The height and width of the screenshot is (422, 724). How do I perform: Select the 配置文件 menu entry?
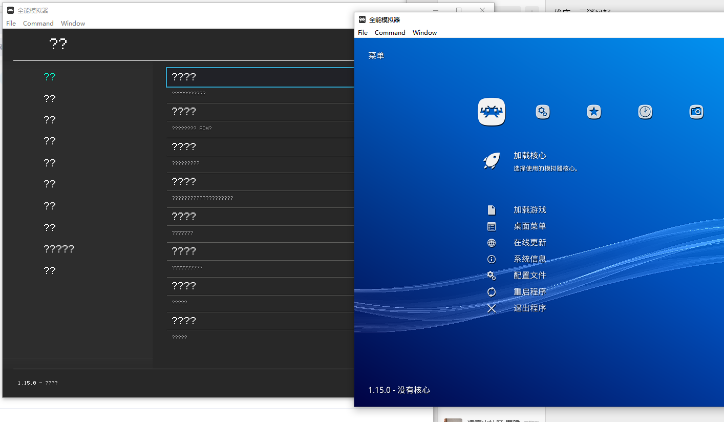pyautogui.click(x=529, y=275)
